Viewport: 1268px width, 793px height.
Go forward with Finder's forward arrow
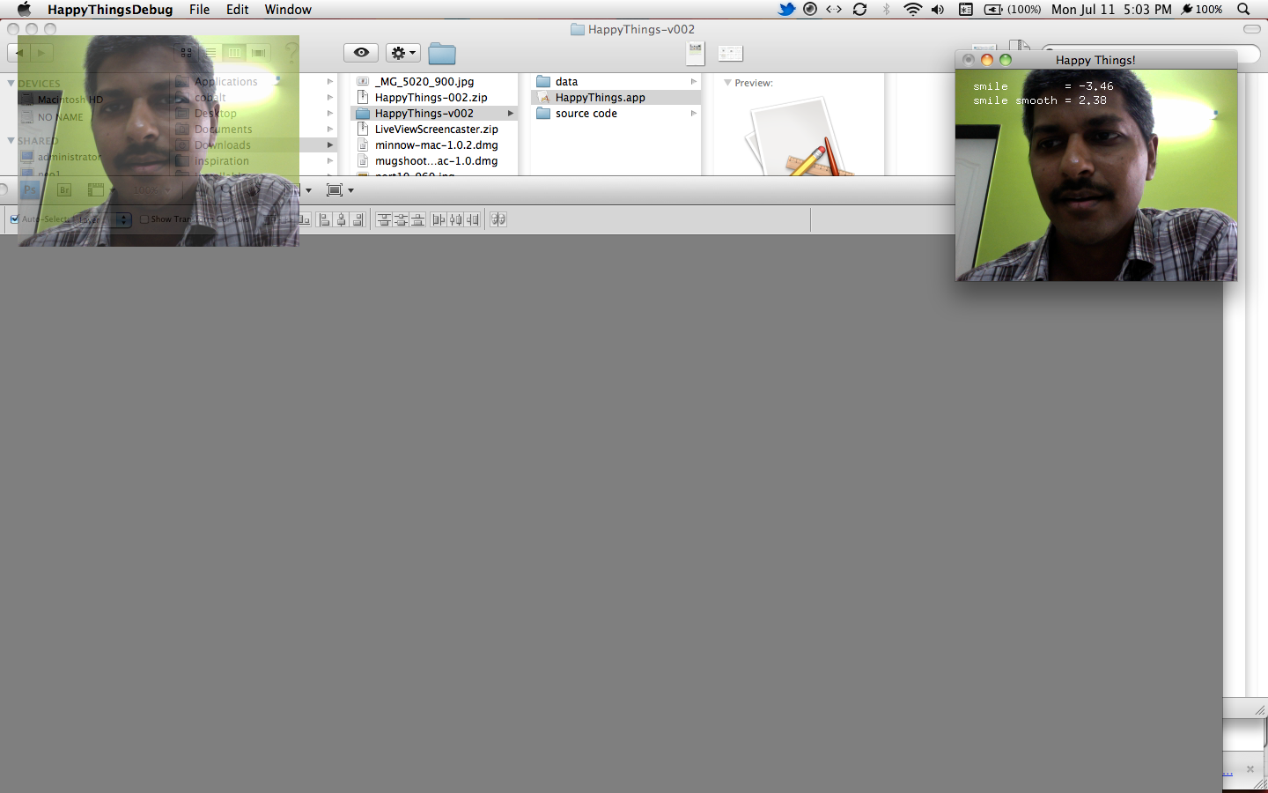[x=41, y=53]
